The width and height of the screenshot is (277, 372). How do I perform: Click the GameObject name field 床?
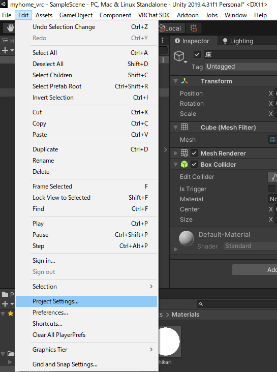240,54
